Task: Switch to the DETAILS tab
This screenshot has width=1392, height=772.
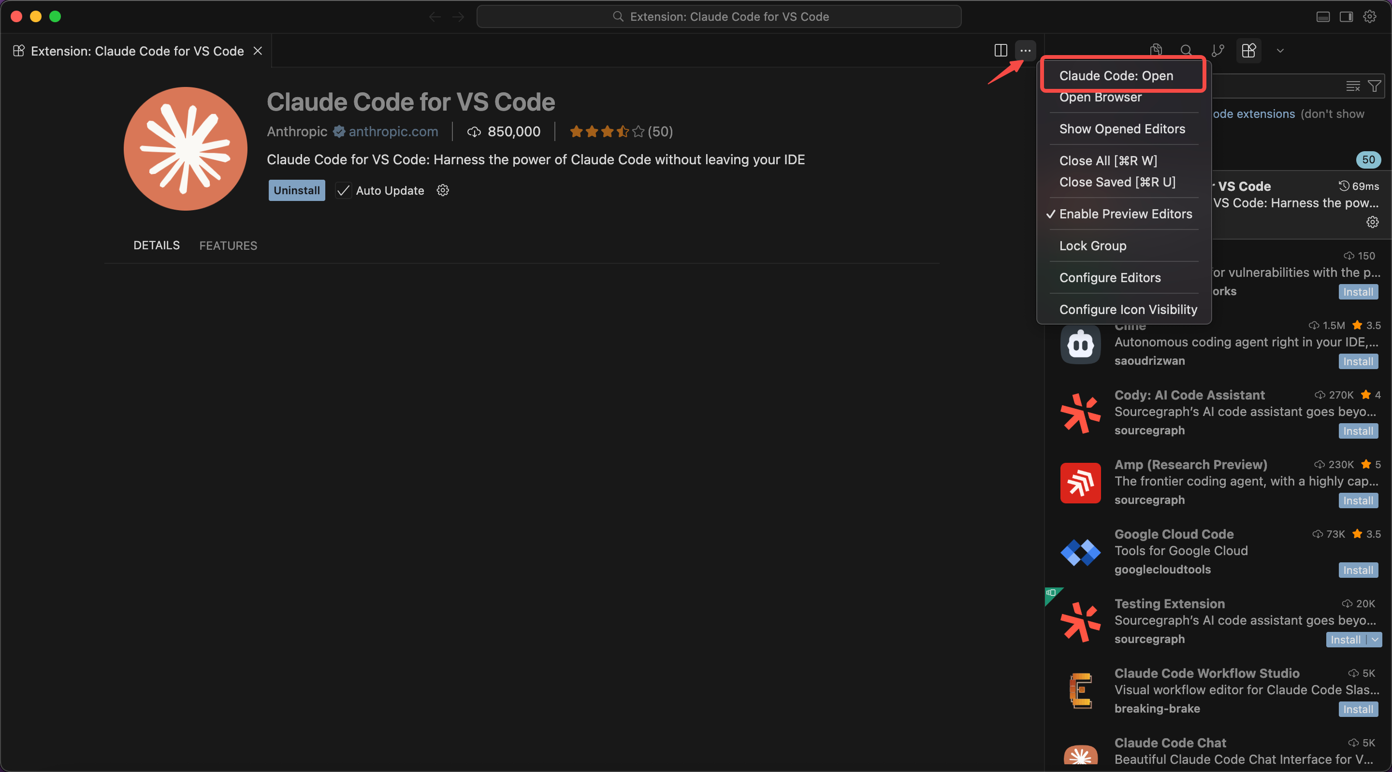Action: pos(157,245)
